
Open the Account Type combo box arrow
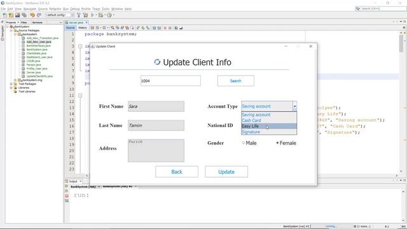click(294, 106)
